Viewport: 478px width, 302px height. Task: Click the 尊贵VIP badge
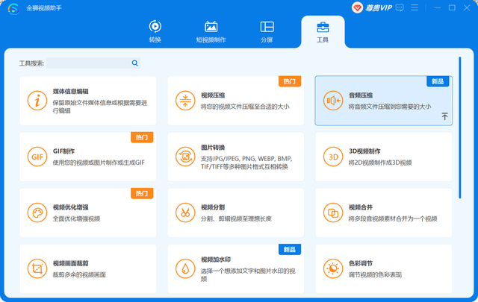[372, 7]
